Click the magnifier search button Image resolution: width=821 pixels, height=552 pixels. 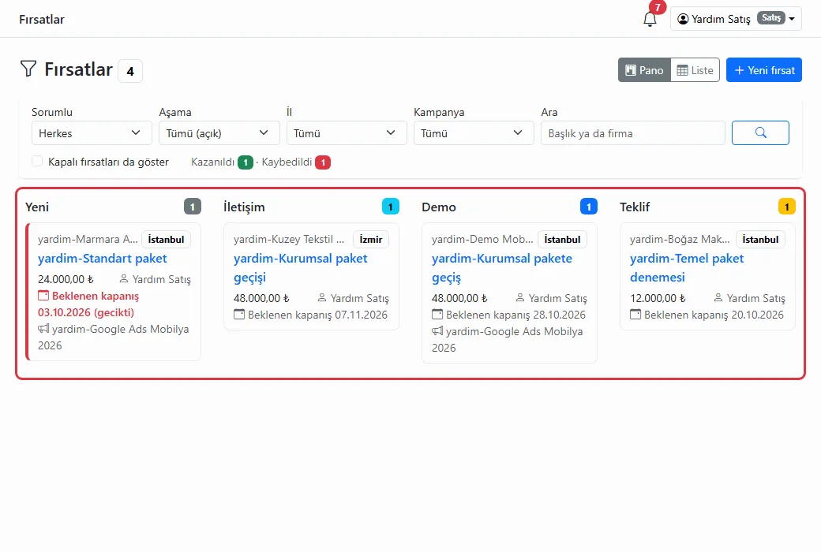click(x=760, y=133)
